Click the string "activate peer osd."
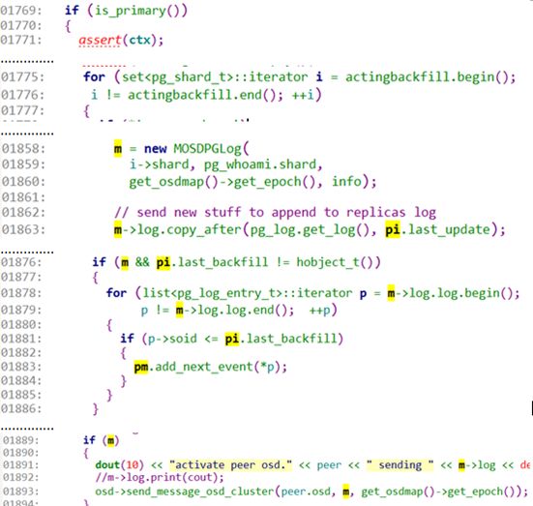Image resolution: width=533 pixels, height=506 pixels. click(x=230, y=464)
